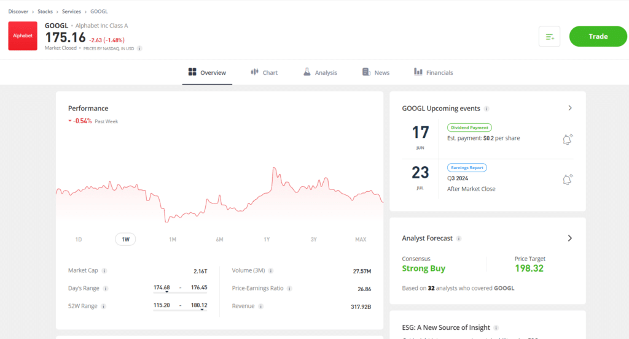Click info icon next to 52W Range
Viewport: 629px width, 339px height.
(103, 307)
